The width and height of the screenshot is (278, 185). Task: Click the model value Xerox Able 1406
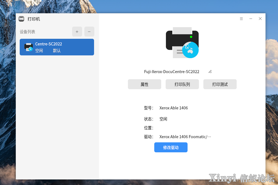point(174,108)
